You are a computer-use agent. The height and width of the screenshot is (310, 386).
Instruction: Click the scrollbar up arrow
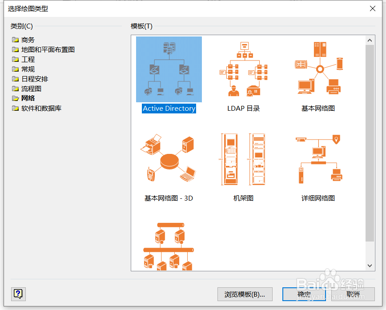[x=370, y=40]
